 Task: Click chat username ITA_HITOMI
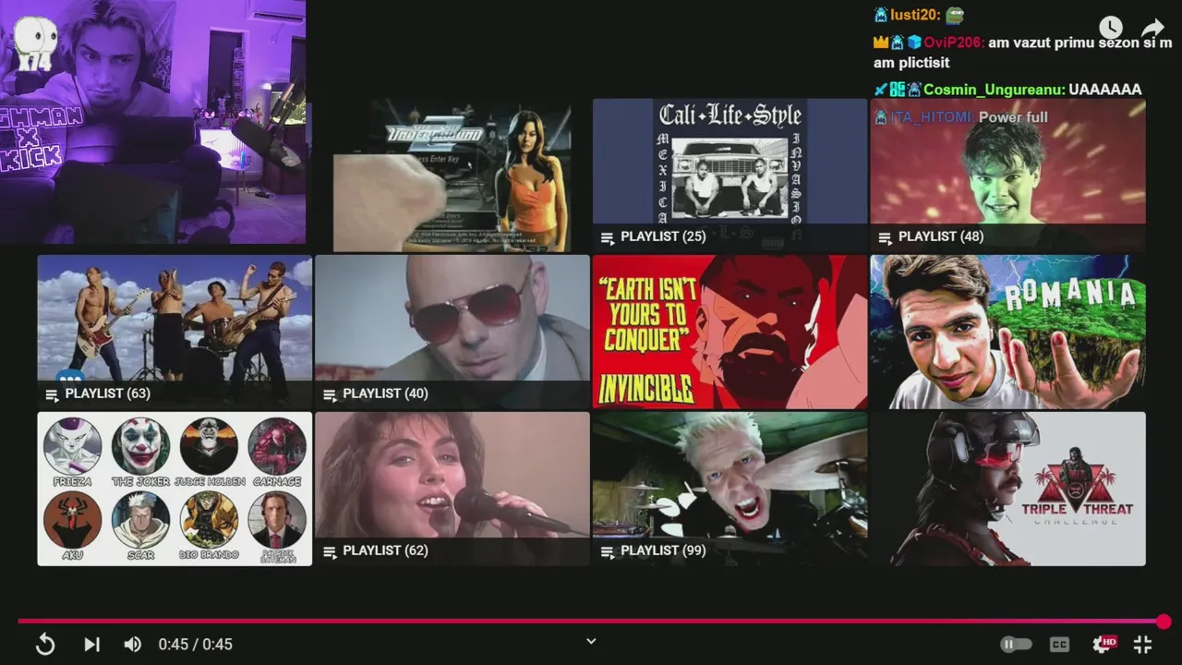point(932,117)
